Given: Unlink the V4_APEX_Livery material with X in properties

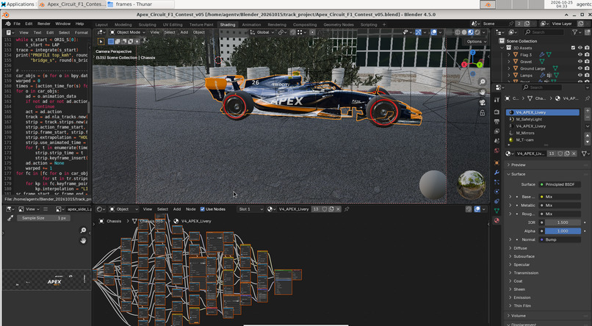Looking at the screenshot, I should [574, 153].
